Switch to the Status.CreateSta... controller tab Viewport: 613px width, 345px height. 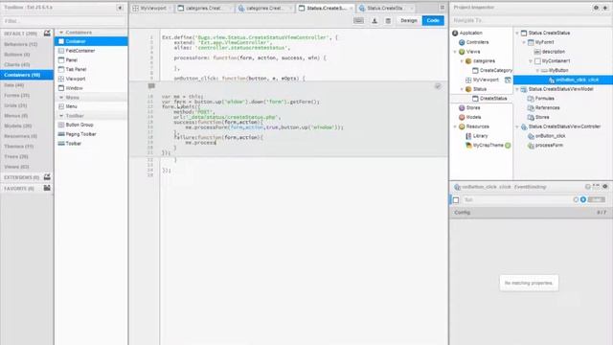pyautogui.click(x=386, y=8)
